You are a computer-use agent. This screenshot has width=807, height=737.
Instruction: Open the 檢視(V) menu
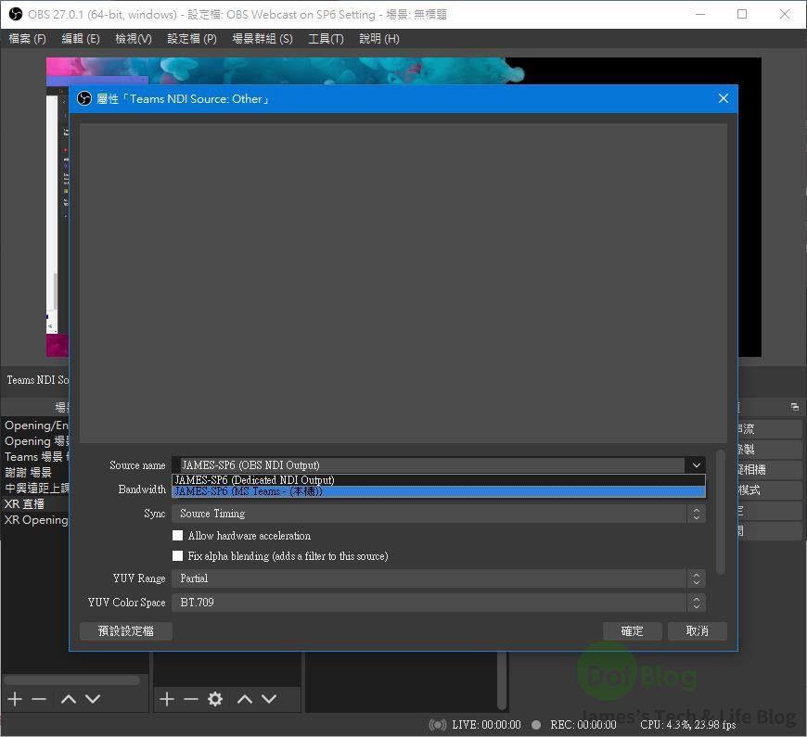(134, 39)
